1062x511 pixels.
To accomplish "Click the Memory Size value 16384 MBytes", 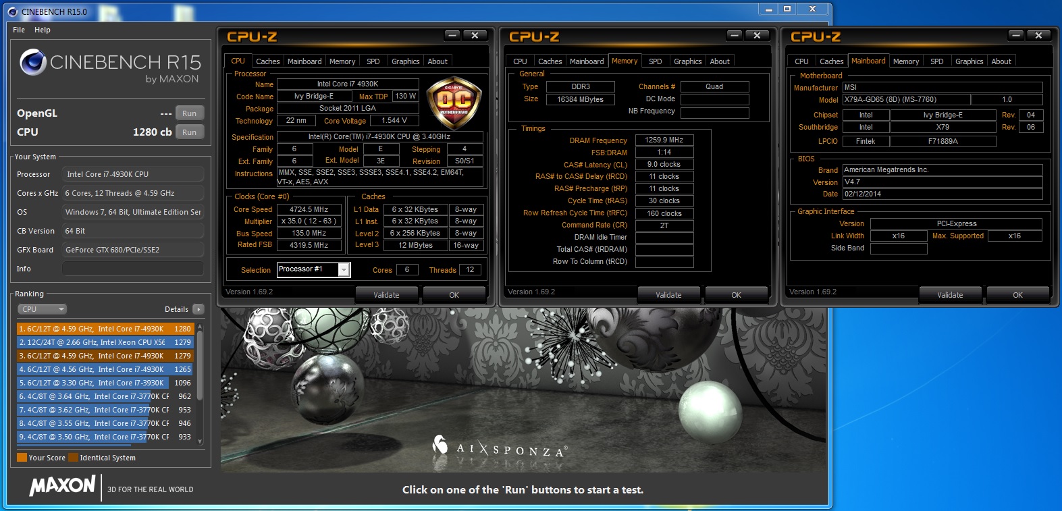I will click(x=580, y=99).
